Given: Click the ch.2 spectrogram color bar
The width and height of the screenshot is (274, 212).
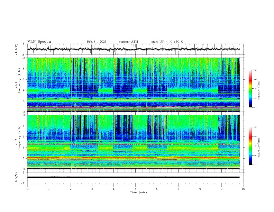Looking at the screenshot, I should [x=250, y=146].
